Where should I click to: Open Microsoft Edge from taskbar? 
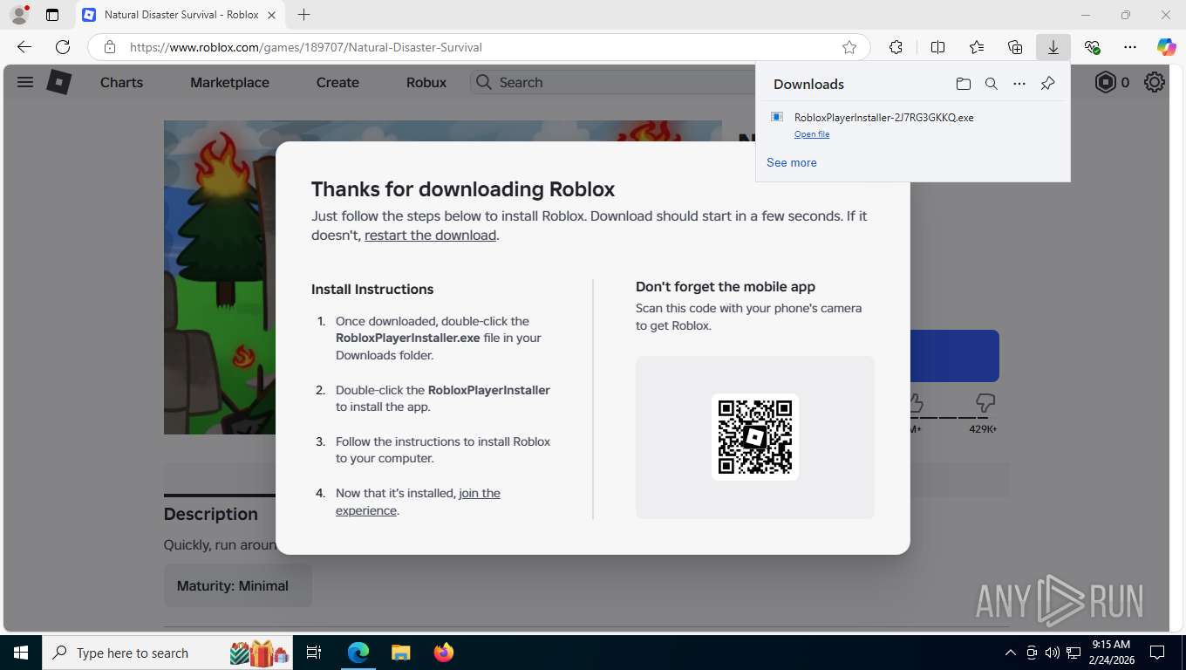coord(358,653)
